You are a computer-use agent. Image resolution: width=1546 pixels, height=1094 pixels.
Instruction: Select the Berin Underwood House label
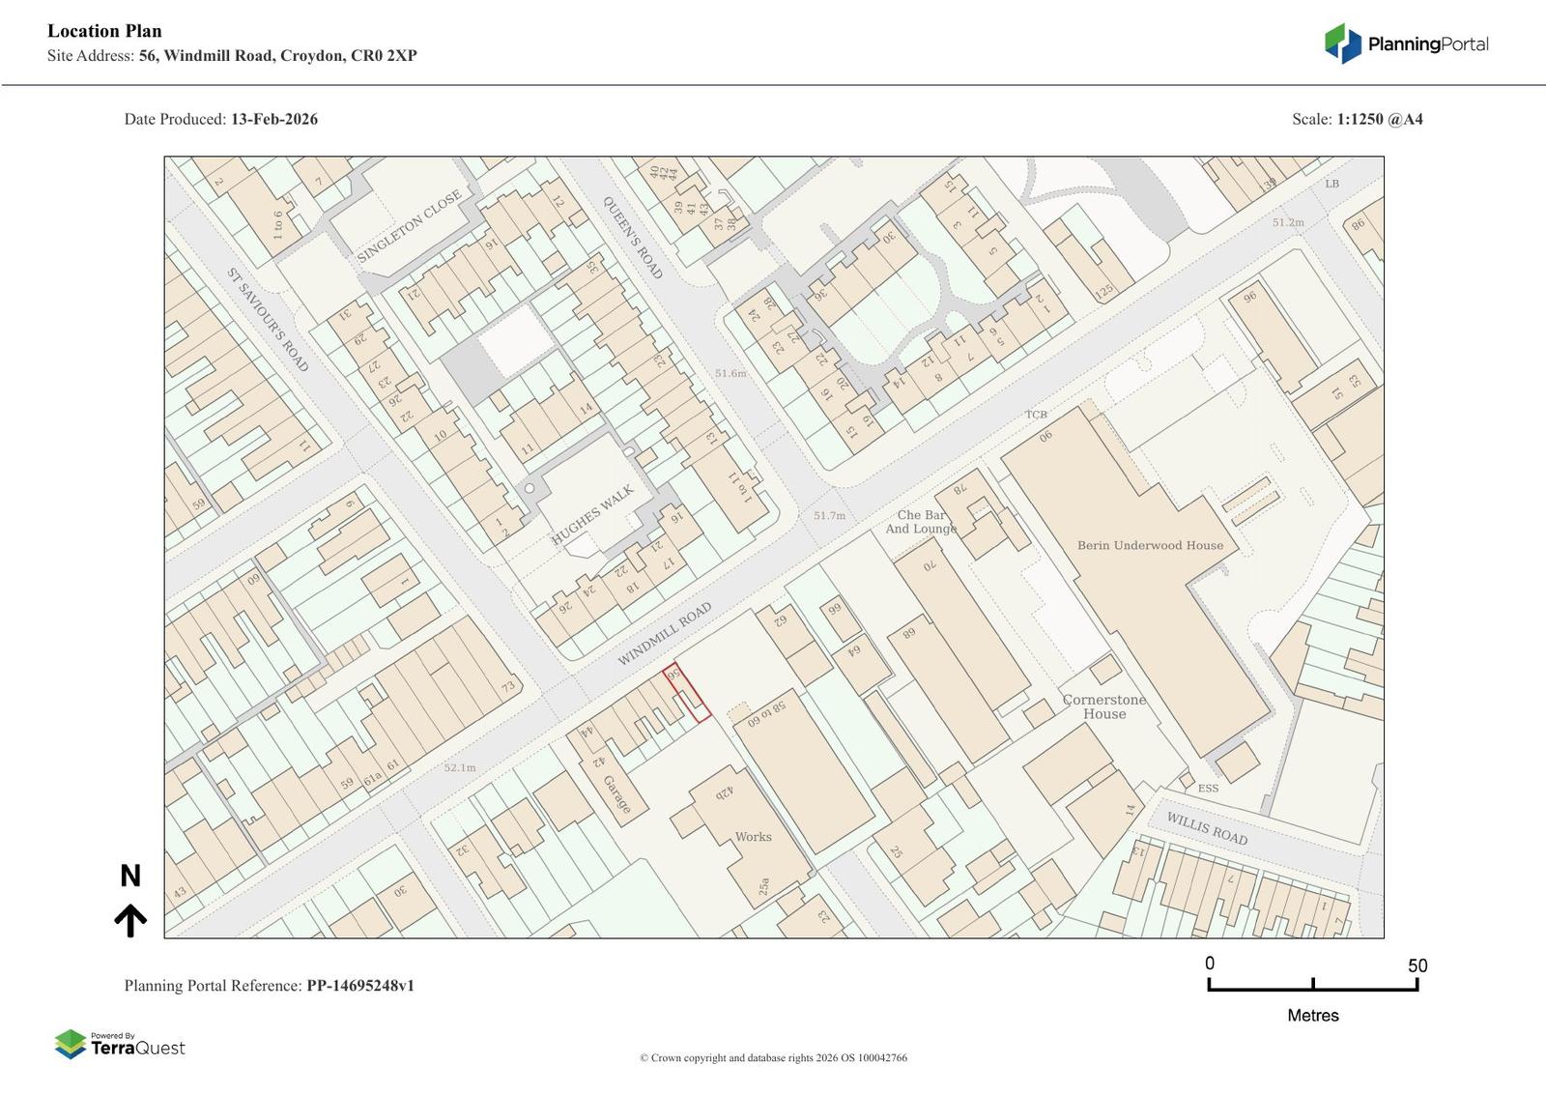tap(1150, 545)
